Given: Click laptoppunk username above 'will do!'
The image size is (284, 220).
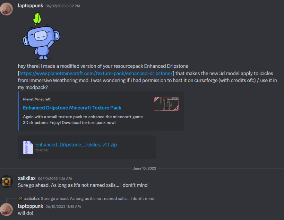Looking at the screenshot, I should click(30, 206).
